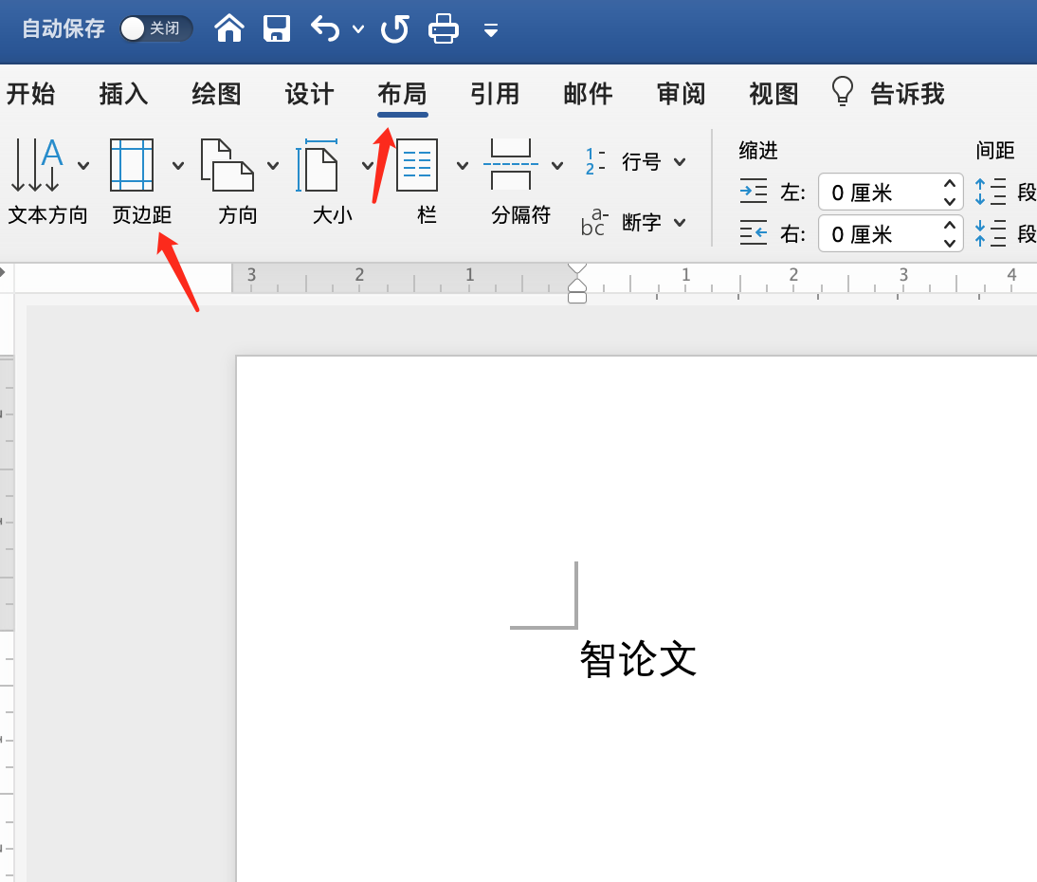Expand the Line Numbers (行号) dropdown
The height and width of the screenshot is (882, 1037).
pos(653,162)
